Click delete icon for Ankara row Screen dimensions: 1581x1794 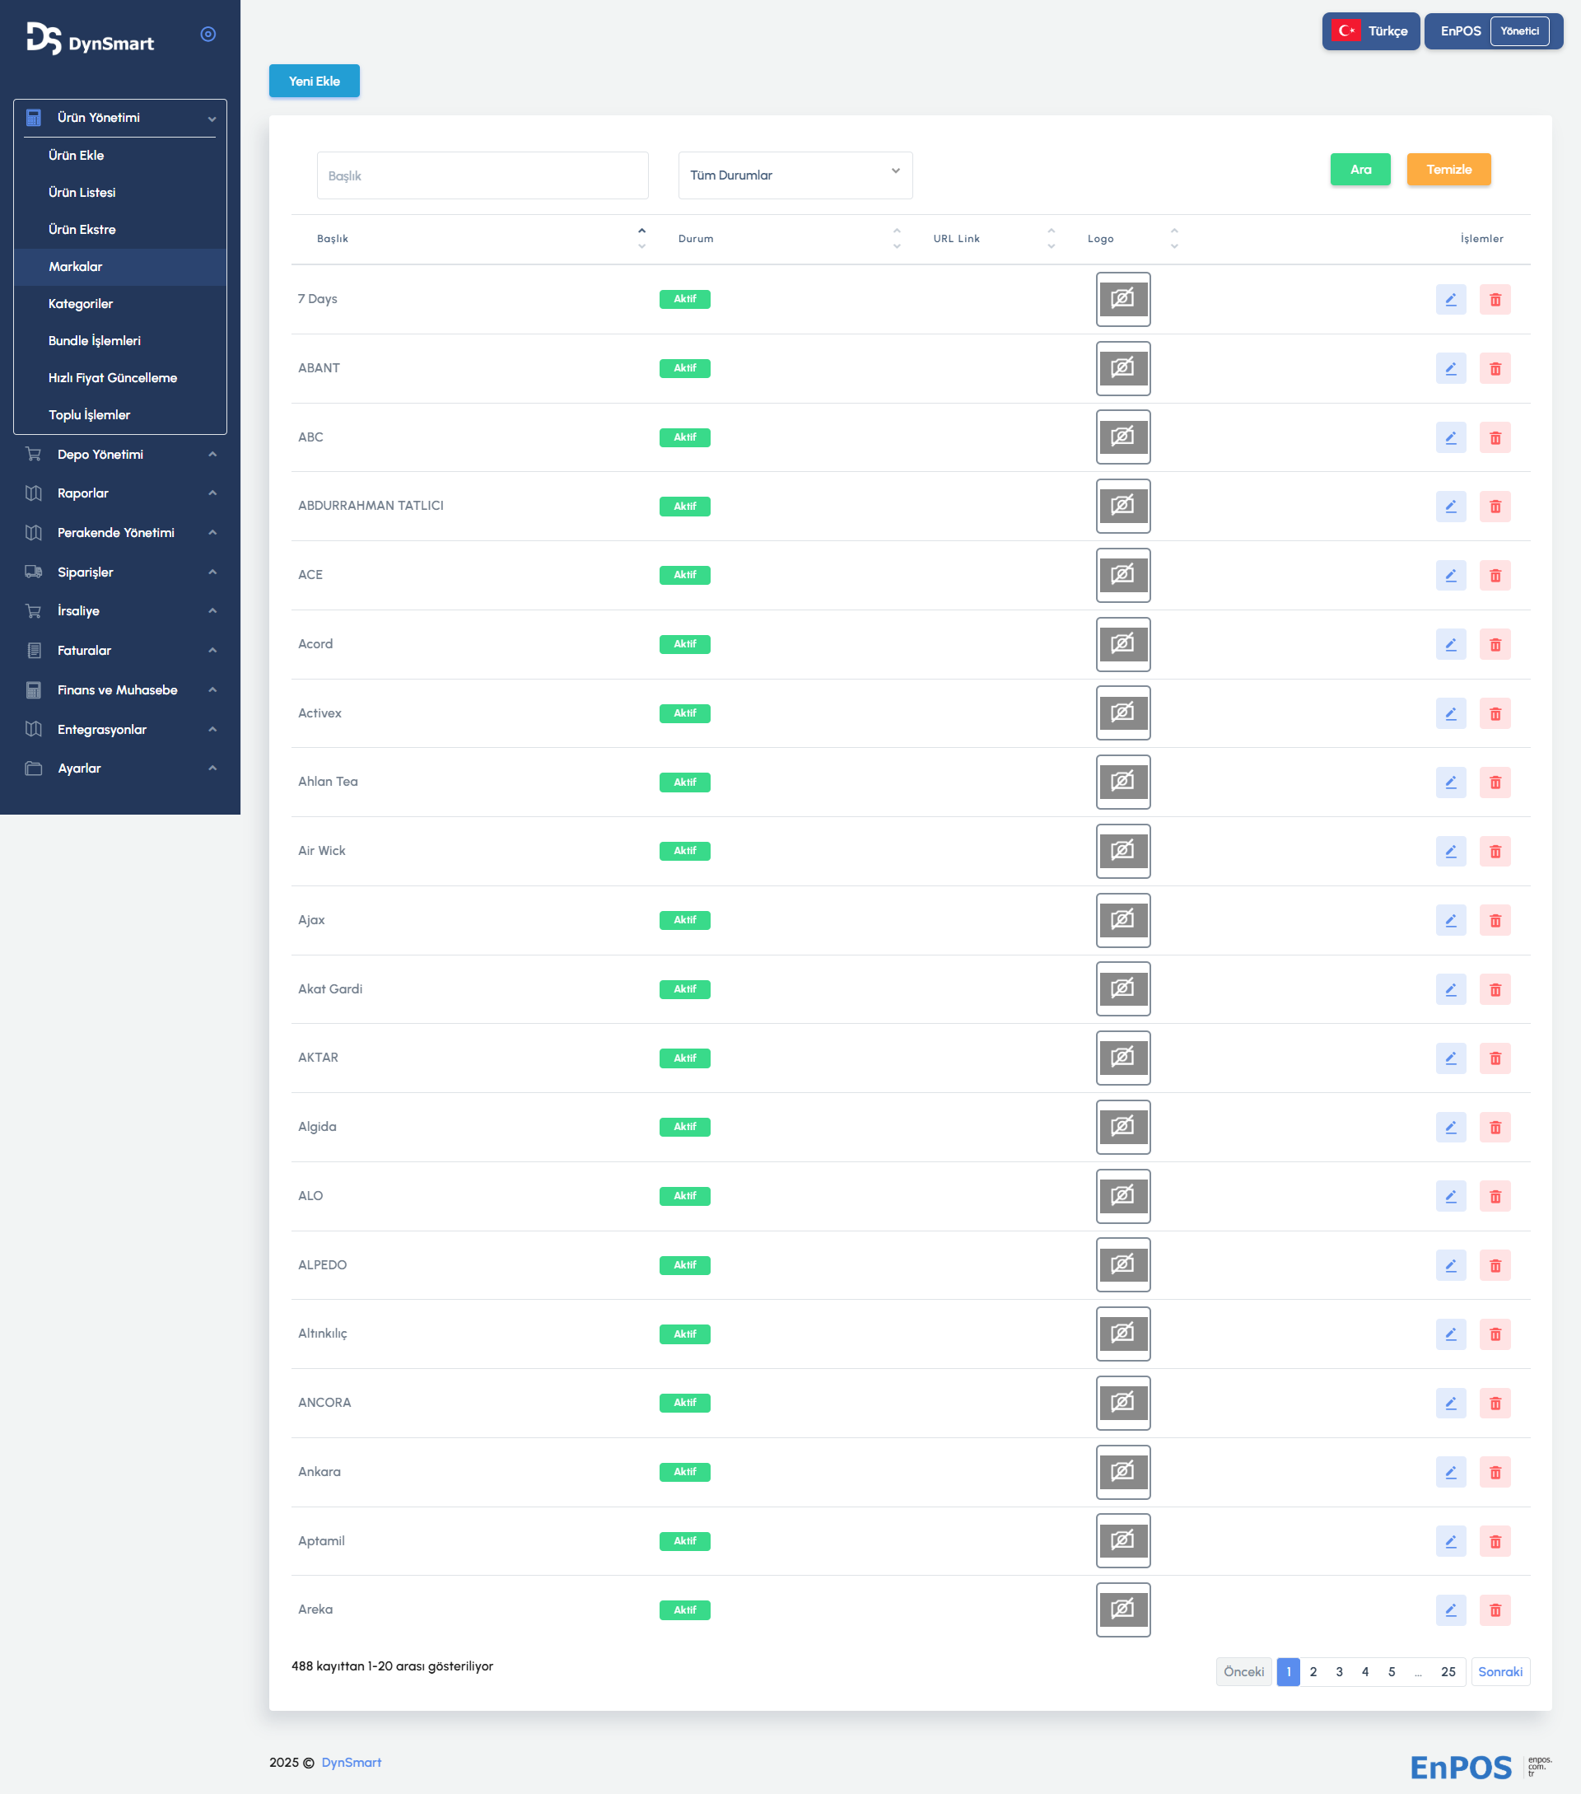(1495, 1472)
